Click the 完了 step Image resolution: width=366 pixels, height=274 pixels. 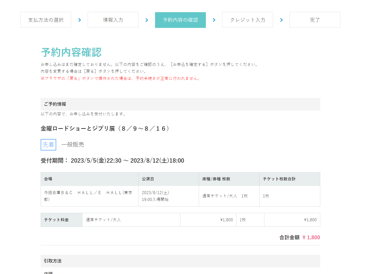[315, 20]
